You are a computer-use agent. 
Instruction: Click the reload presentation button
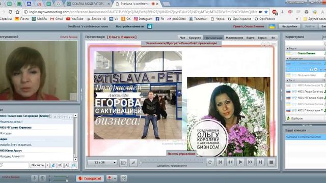pos(210,162)
